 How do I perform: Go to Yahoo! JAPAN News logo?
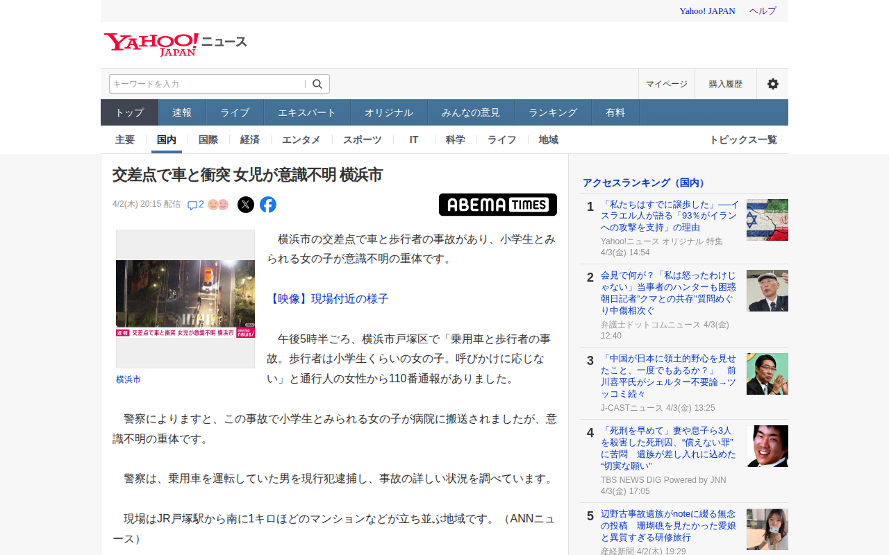(175, 44)
